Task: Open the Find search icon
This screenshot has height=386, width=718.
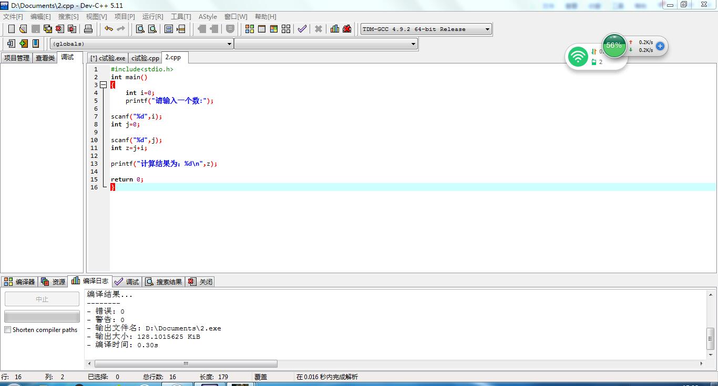Action: (x=140, y=29)
